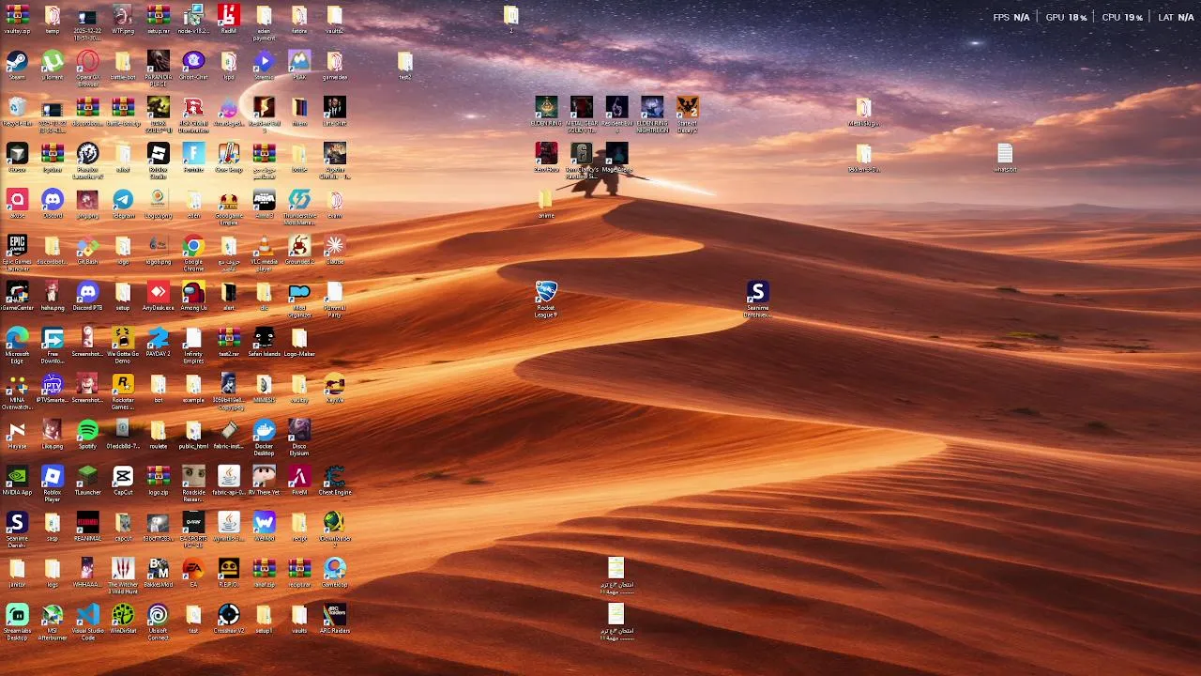Open the Roblox Studio shortcut
Screen dimensions: 1201x676
(158, 160)
